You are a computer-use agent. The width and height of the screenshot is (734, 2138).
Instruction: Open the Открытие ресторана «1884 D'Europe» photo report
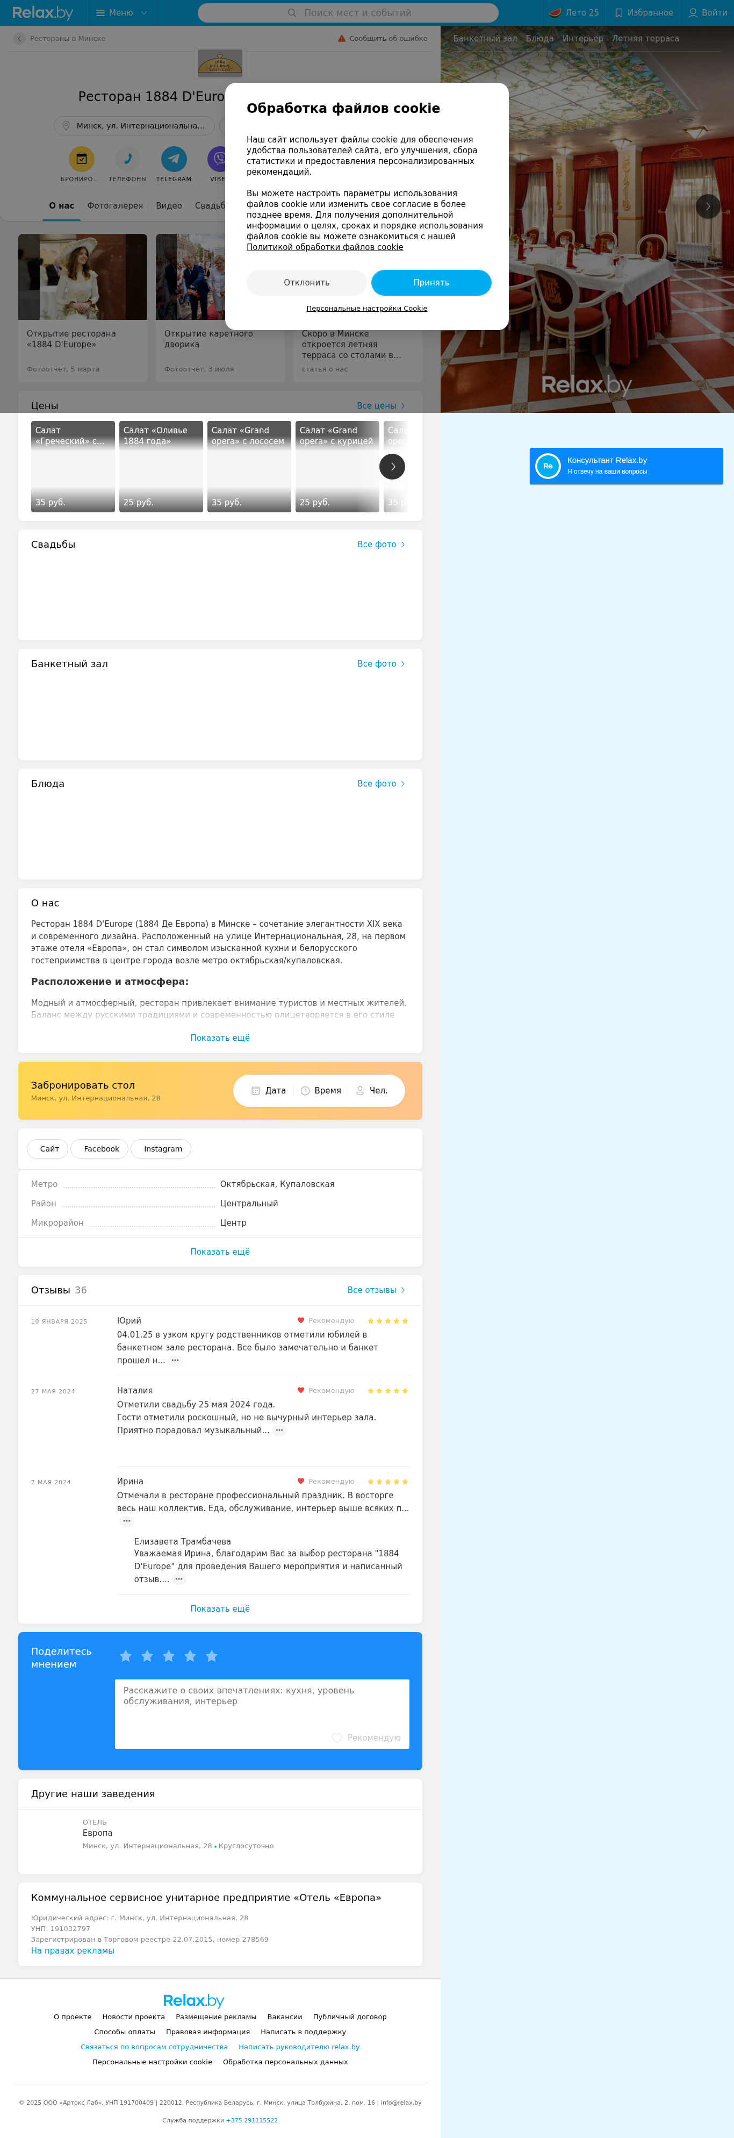83,308
